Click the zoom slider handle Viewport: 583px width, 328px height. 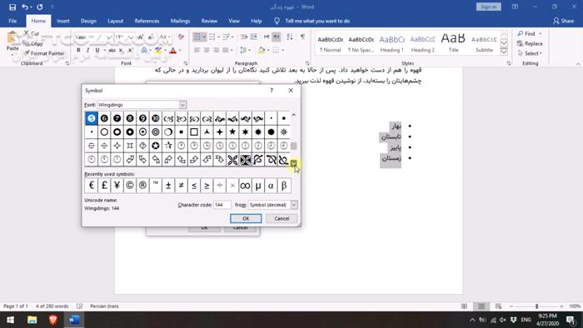coord(536,306)
